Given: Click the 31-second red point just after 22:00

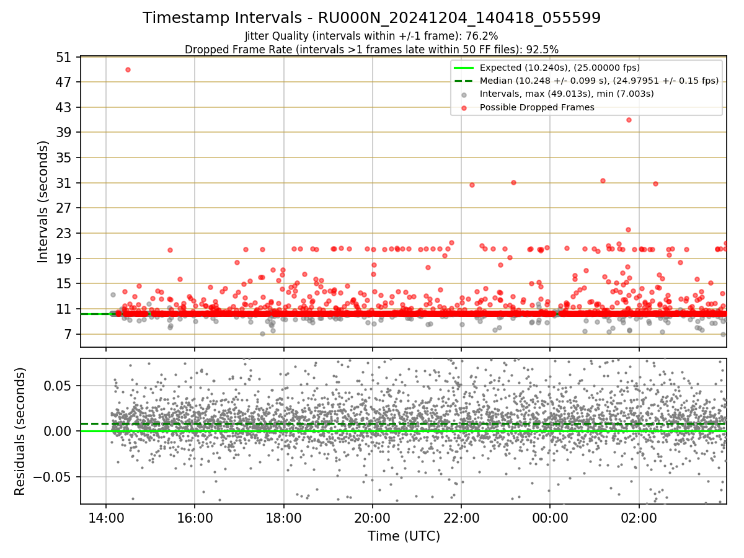Looking at the screenshot, I should tap(472, 185).
